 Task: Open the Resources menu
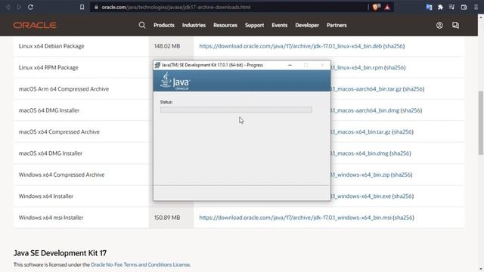(x=225, y=25)
